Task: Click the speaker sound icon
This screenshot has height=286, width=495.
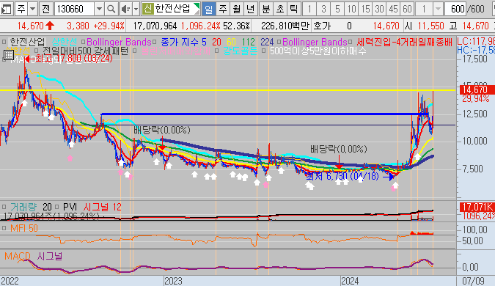Action: pyautogui.click(x=125, y=9)
